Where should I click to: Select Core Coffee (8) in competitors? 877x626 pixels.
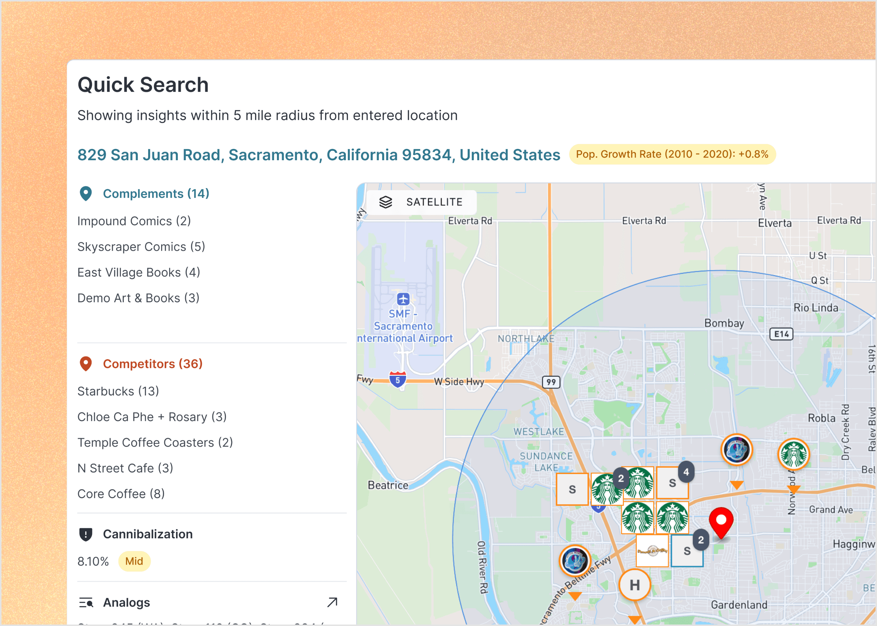(x=121, y=494)
